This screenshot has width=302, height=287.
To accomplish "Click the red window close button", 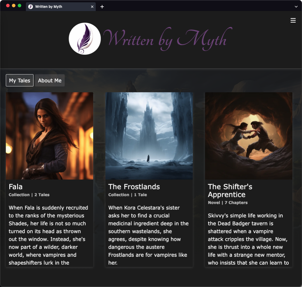I will (8, 6).
